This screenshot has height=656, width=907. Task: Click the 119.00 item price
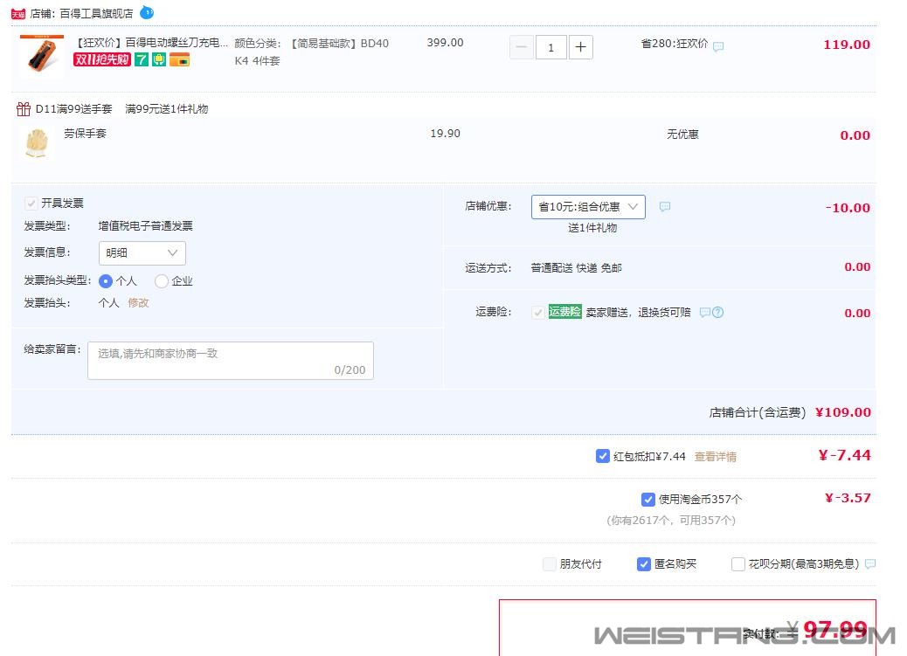[x=847, y=45]
